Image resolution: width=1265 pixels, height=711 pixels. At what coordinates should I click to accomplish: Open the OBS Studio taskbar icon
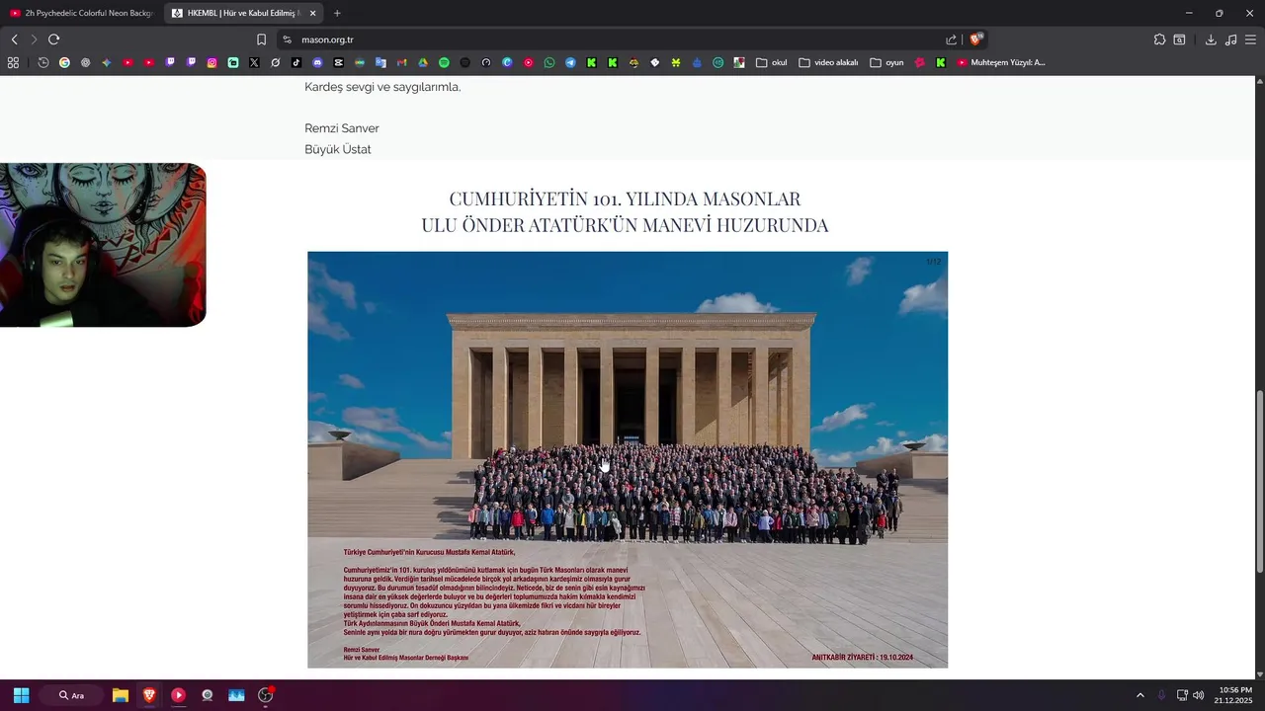(265, 695)
